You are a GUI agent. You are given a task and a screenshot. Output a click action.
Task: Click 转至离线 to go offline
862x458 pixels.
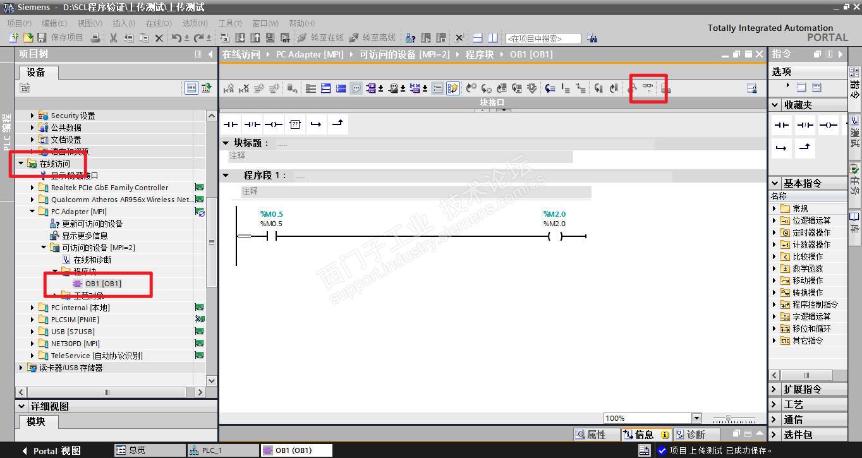372,38
